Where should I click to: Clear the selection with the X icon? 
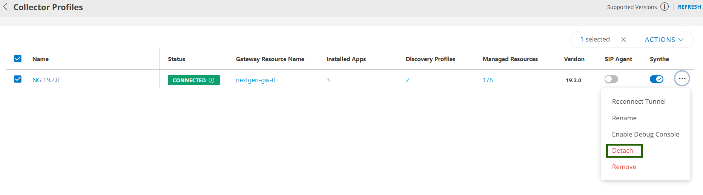point(623,40)
